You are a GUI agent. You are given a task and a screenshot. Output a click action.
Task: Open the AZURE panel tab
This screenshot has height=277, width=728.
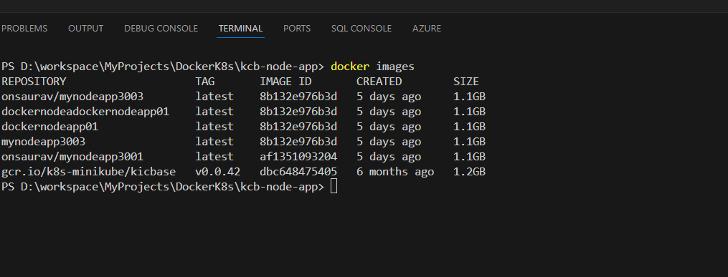coord(427,28)
